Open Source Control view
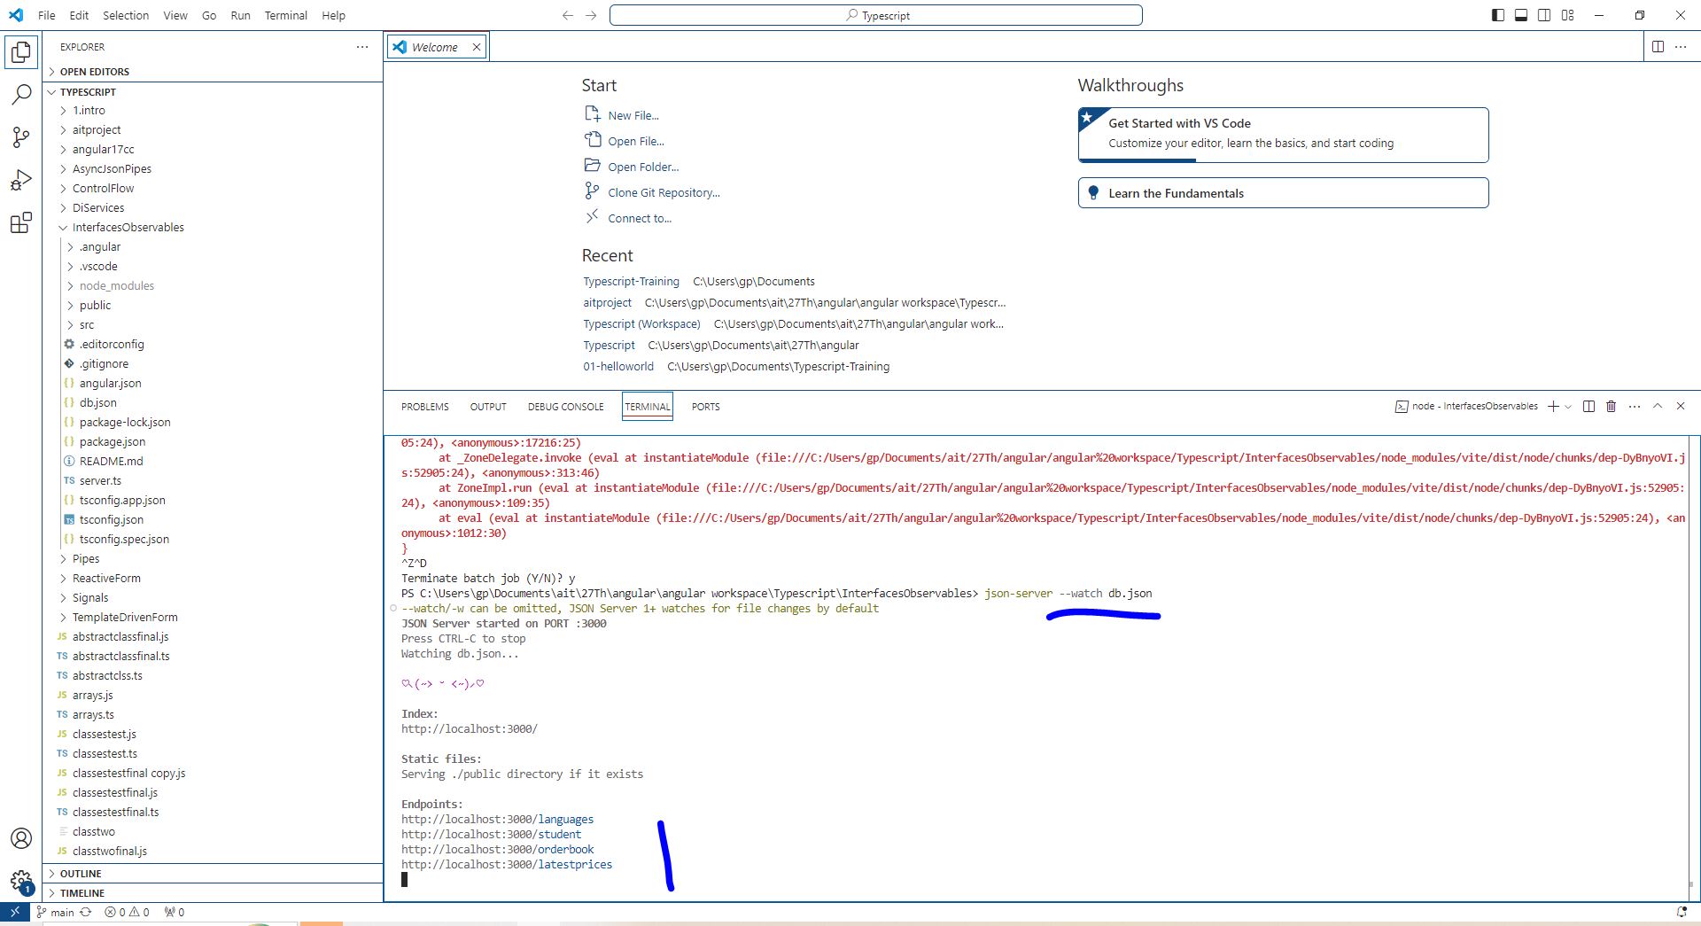This screenshot has width=1701, height=926. pos(21,136)
